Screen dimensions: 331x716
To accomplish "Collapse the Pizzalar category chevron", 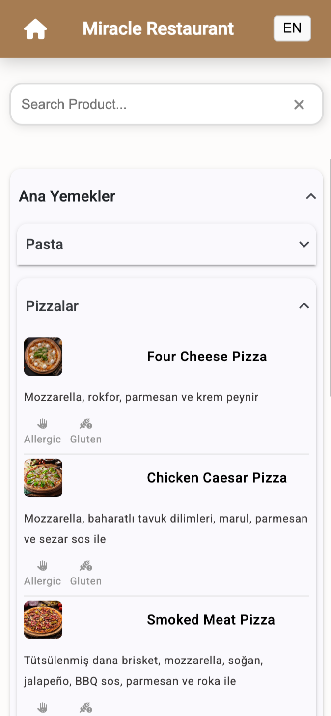I will tap(304, 306).
